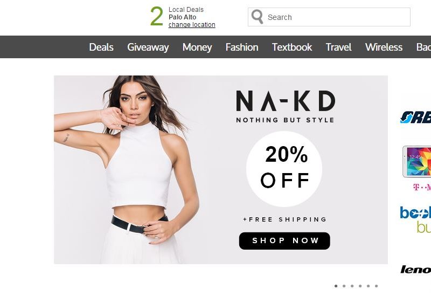Jump to the fourth carousel slide dot

point(360,286)
